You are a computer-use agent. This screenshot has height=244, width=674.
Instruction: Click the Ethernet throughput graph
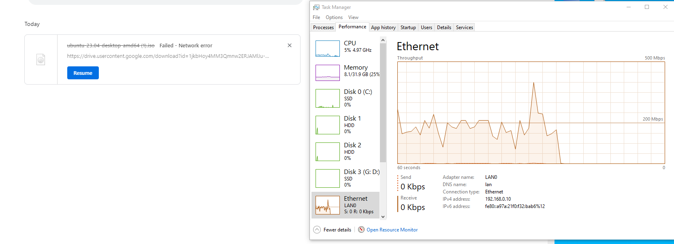point(531,113)
